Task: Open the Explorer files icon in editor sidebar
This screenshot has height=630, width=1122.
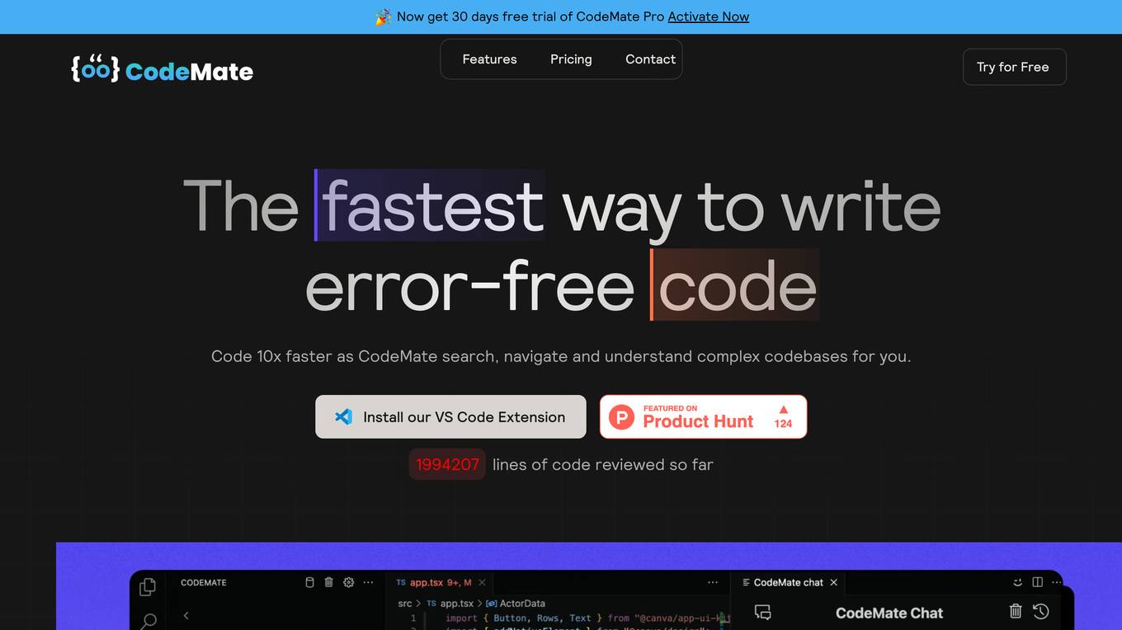Action: pos(148,586)
